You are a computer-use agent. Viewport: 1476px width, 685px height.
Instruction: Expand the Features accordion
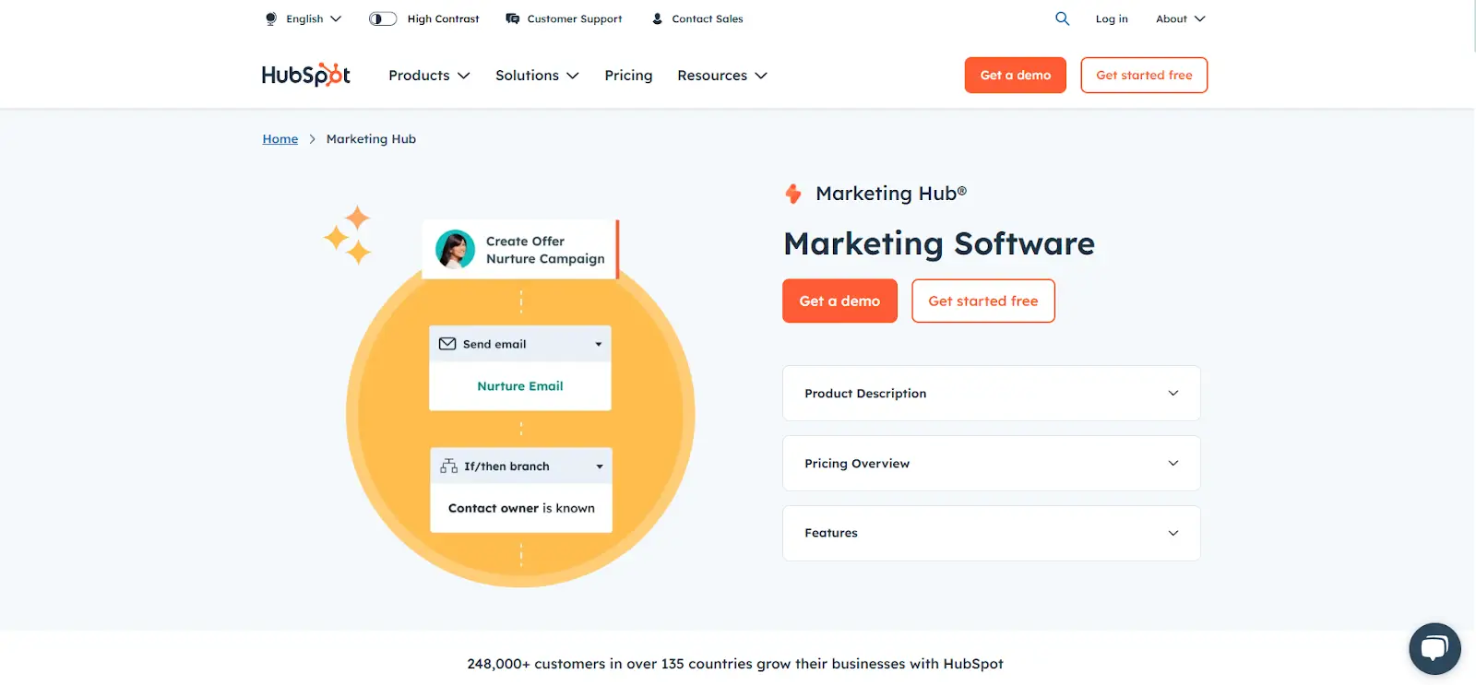coord(992,533)
